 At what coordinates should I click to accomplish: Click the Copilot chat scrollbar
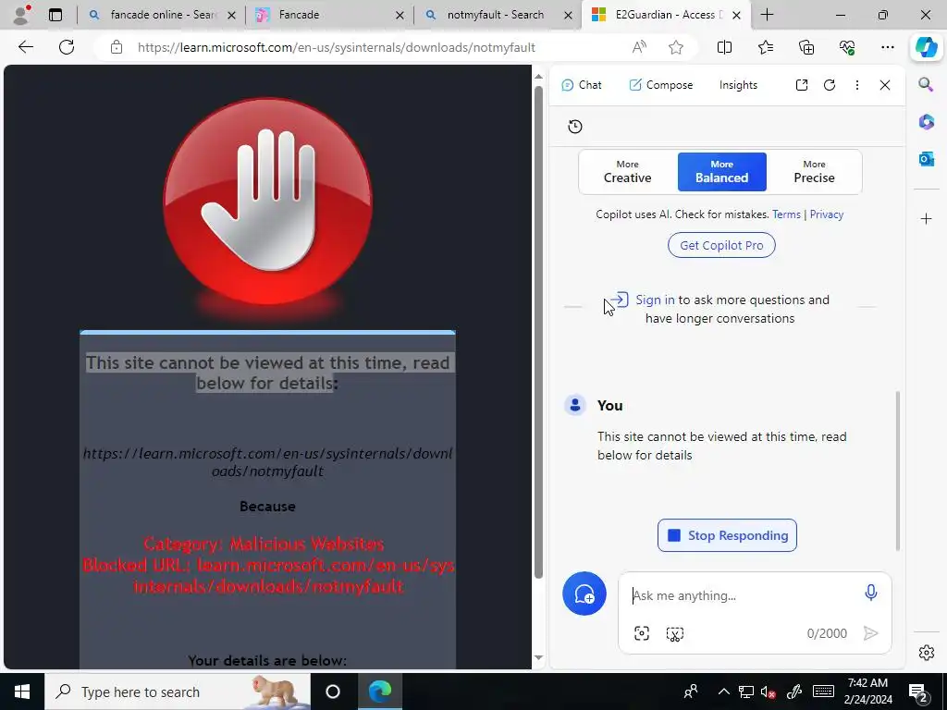pos(897,471)
